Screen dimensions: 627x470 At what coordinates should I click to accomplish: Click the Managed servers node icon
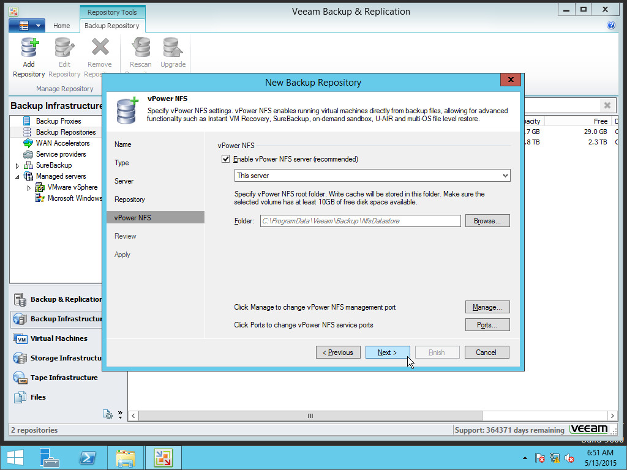28,176
